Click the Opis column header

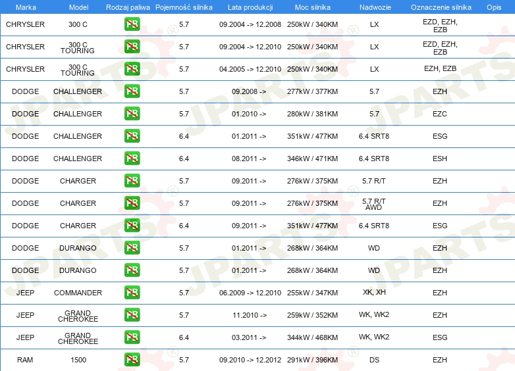(494, 7)
